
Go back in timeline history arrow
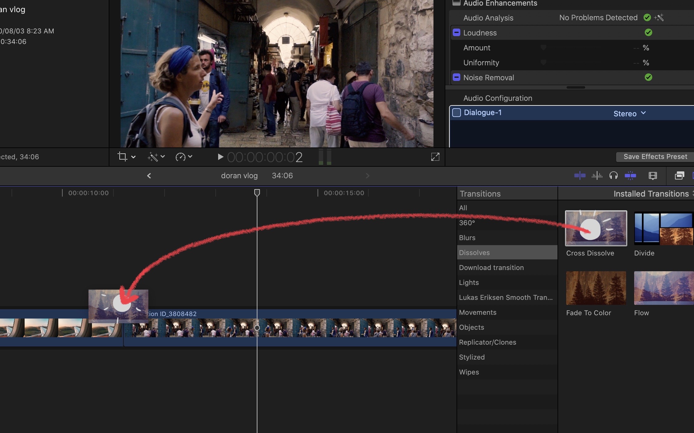tap(149, 176)
